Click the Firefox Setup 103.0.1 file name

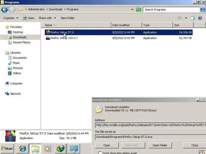click(x=64, y=38)
